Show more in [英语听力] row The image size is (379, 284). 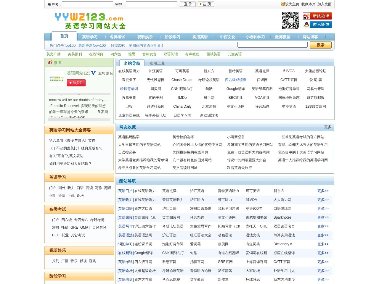pyautogui.click(x=323, y=200)
